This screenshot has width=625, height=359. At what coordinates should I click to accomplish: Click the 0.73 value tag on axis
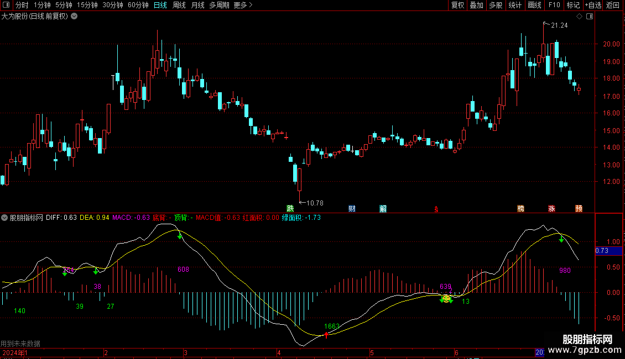point(608,251)
